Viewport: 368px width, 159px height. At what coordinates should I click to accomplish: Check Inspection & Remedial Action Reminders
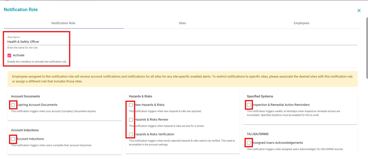click(249, 105)
